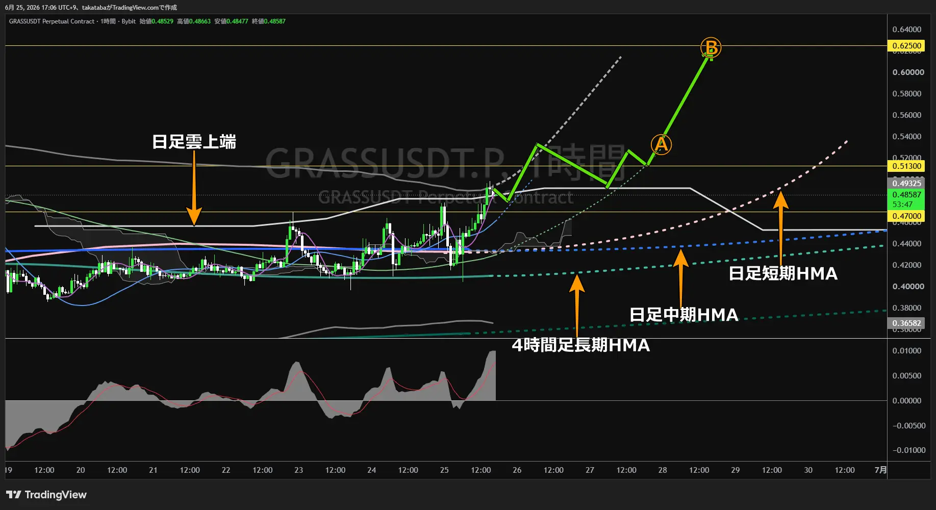Click date 29 on the time axis
Viewport: 936px width, 510px height.
click(x=736, y=470)
